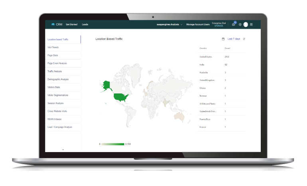Click the calendar date icon
Screen dimensions: 307x186
click(223, 39)
